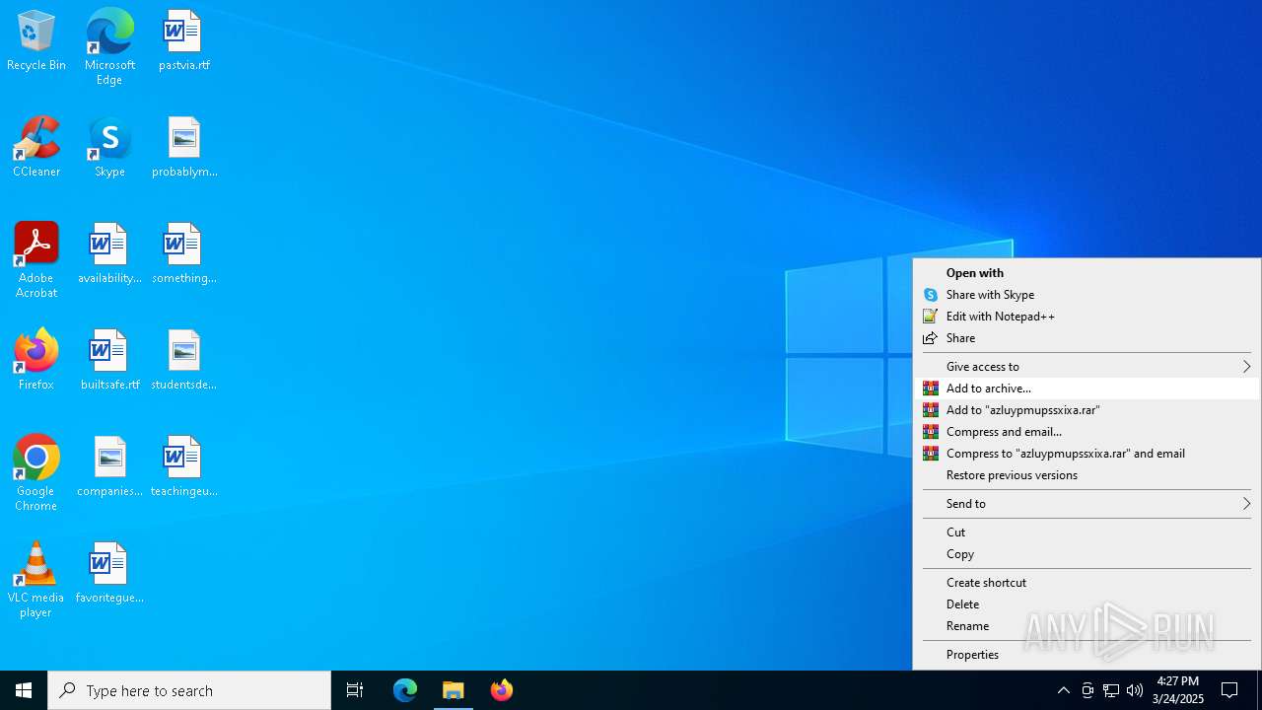Select the teachingeu... Word document icon
Image resolution: width=1262 pixels, height=710 pixels.
click(183, 467)
